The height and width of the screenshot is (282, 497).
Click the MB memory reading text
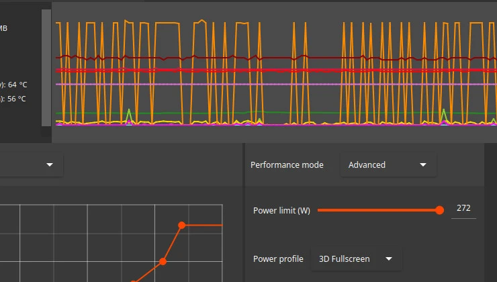(4, 28)
